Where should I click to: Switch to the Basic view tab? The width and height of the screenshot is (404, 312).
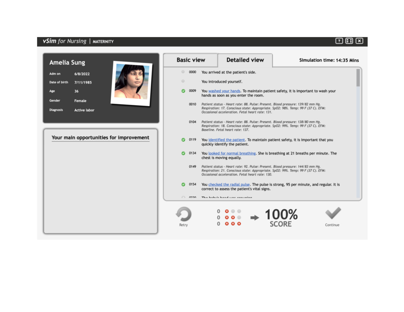click(x=190, y=60)
